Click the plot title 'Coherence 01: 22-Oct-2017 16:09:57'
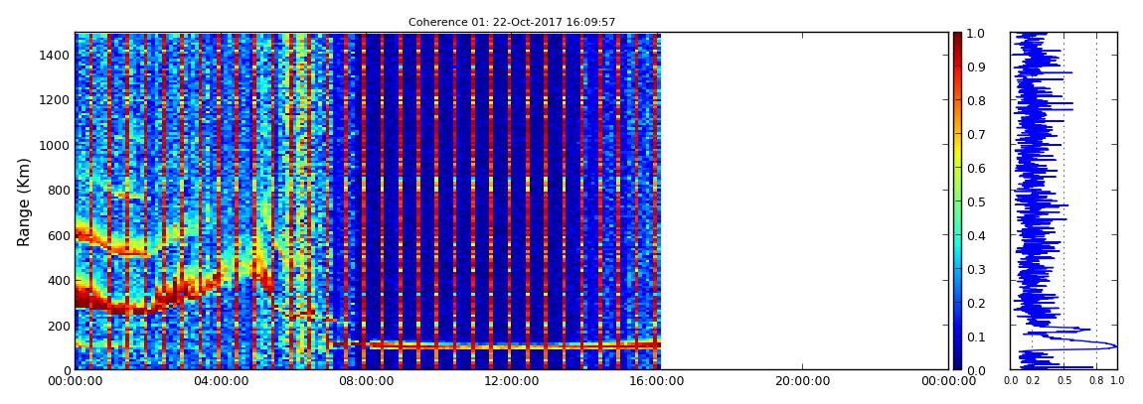The width and height of the screenshot is (1143, 404). click(x=512, y=22)
